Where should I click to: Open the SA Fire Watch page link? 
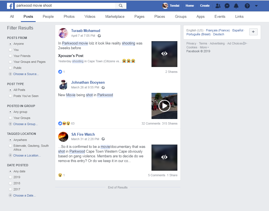83,135
